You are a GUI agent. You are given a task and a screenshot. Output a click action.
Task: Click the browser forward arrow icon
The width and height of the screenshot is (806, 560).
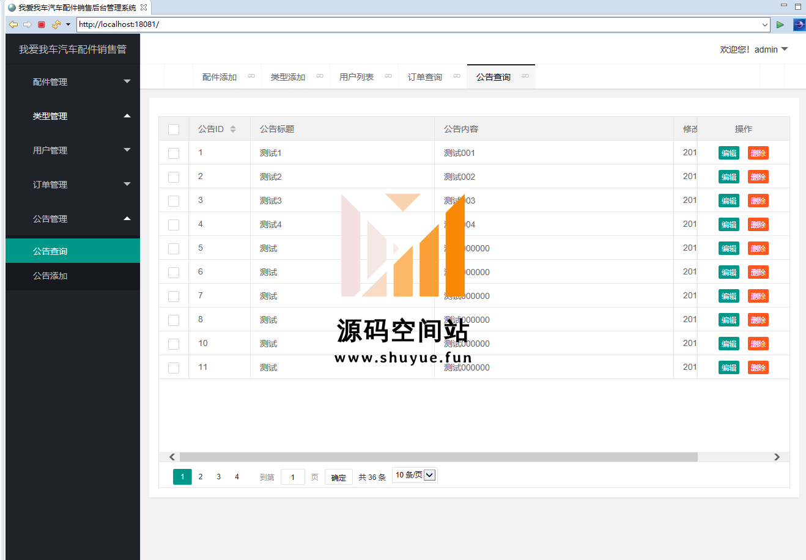click(28, 24)
